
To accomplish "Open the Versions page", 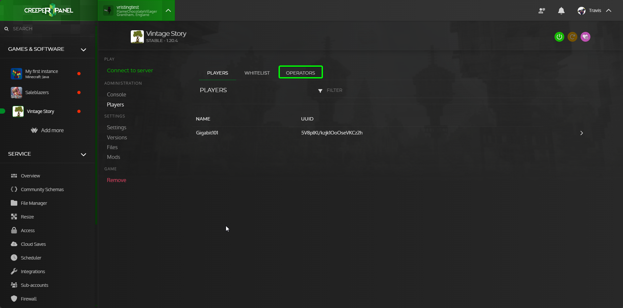I will click(117, 137).
